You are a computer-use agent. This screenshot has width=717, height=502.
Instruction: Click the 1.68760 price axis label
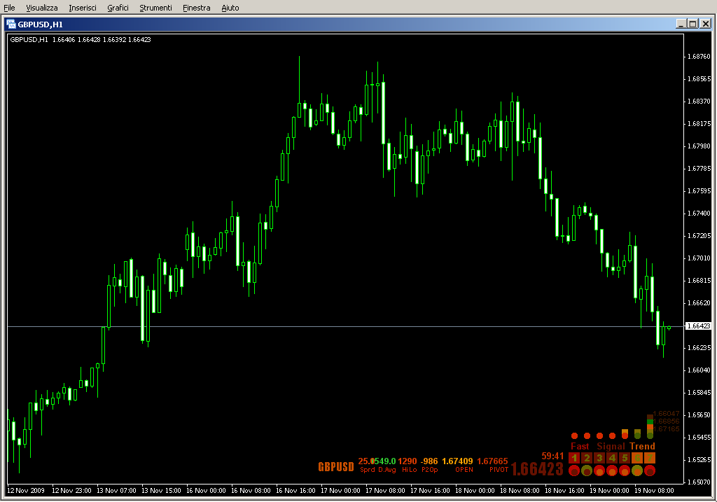click(699, 57)
